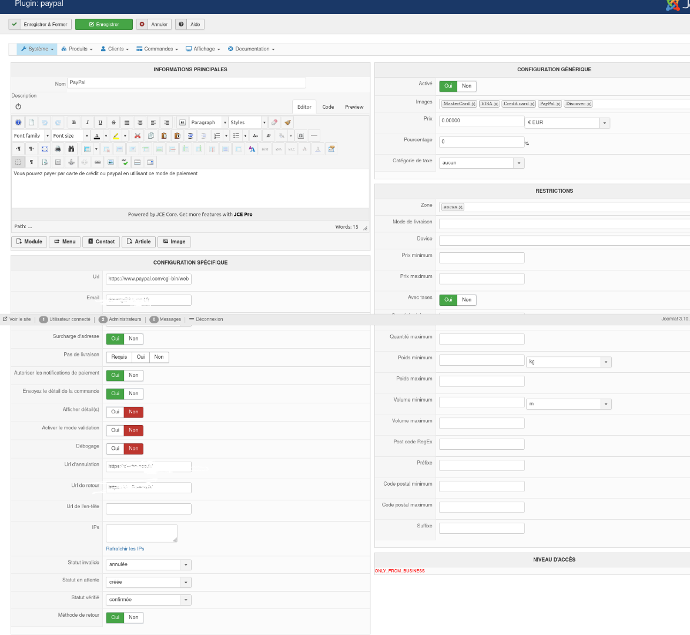690x635 pixels.
Task: Set Surcharge d'adresse to Non
Action: tap(133, 339)
